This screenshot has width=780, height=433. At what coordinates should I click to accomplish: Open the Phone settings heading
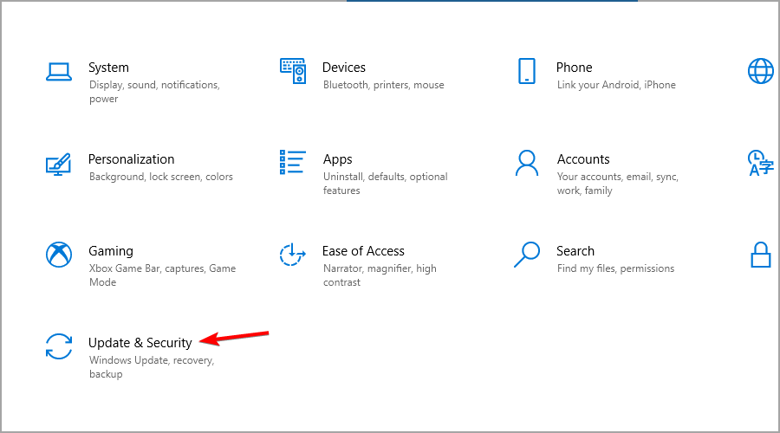574,67
